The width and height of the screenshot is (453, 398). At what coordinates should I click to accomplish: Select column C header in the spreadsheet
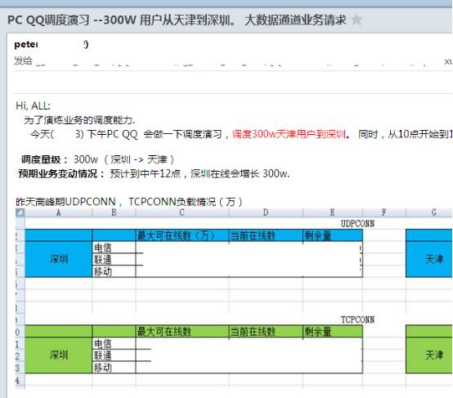tap(182, 212)
